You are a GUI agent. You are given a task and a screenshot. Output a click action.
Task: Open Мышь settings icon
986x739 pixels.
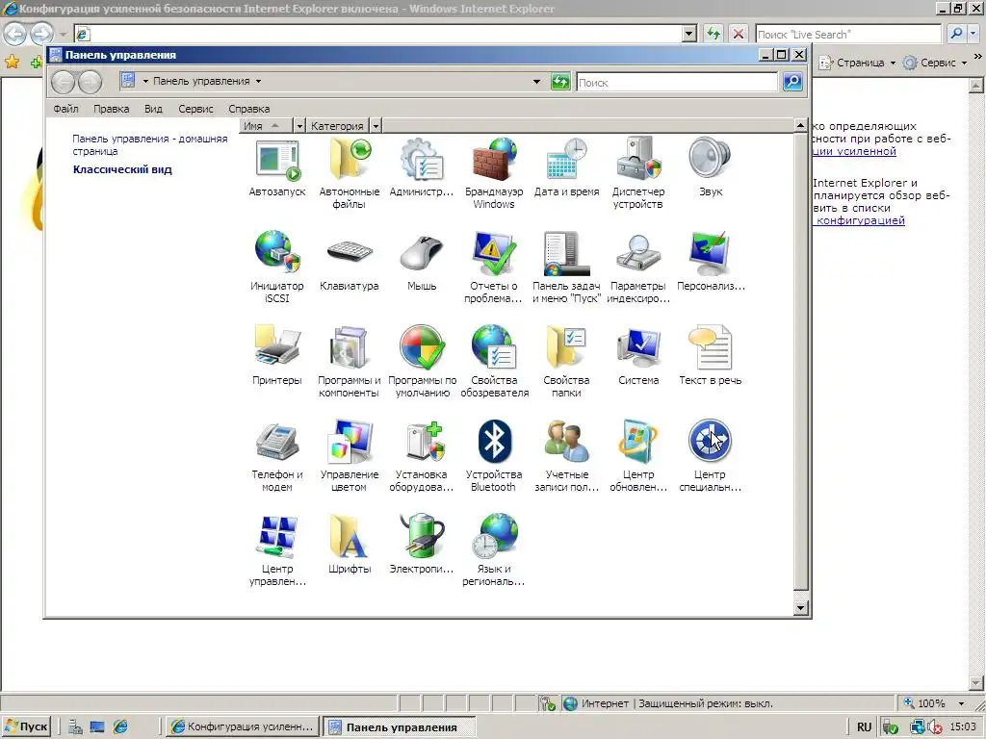tap(422, 262)
